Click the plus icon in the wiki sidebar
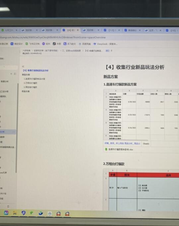 (11, 74)
